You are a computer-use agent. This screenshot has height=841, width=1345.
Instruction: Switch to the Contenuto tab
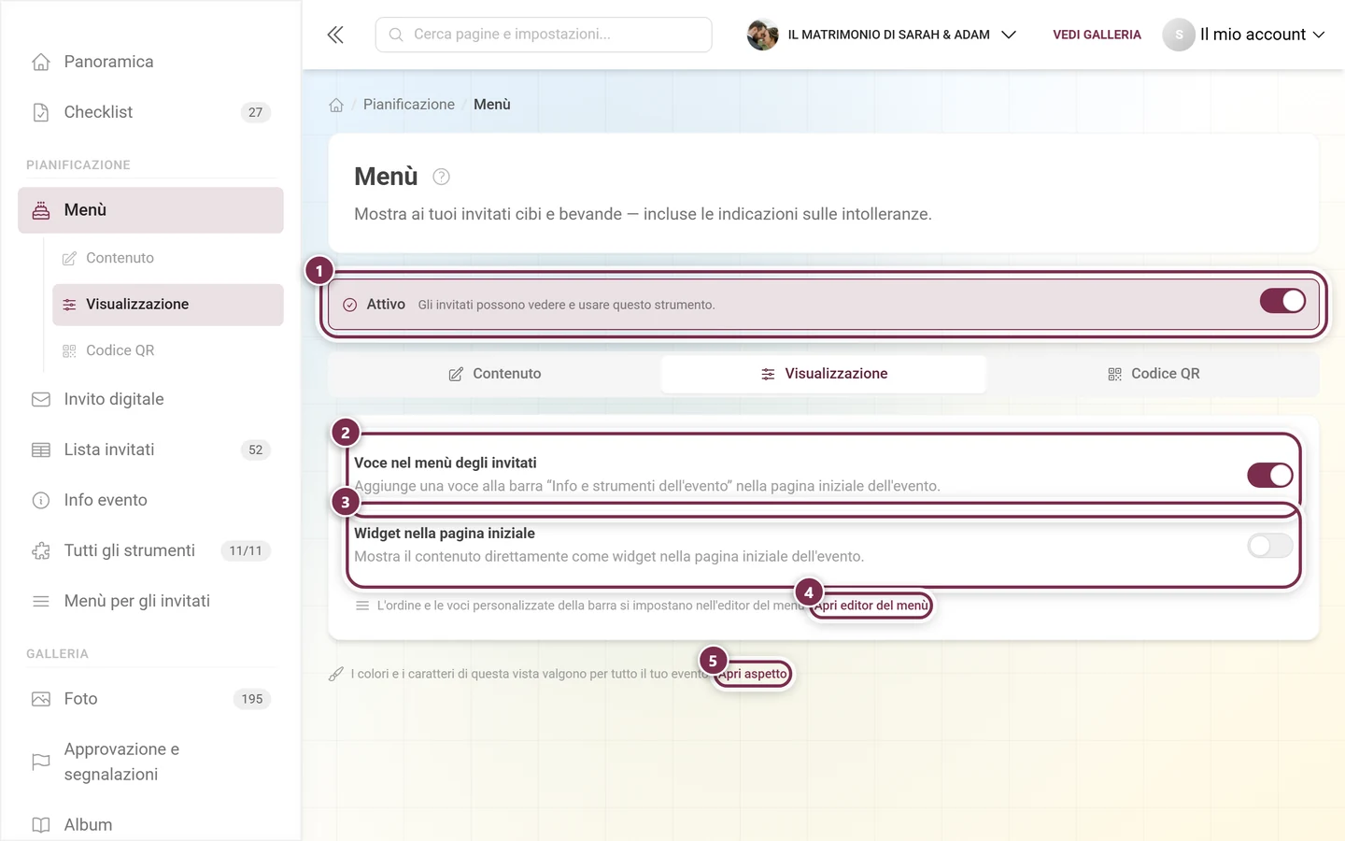pos(495,374)
